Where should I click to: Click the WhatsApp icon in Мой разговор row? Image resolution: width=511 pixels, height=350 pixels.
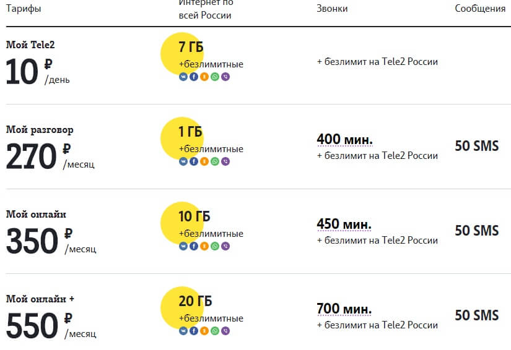point(215,161)
